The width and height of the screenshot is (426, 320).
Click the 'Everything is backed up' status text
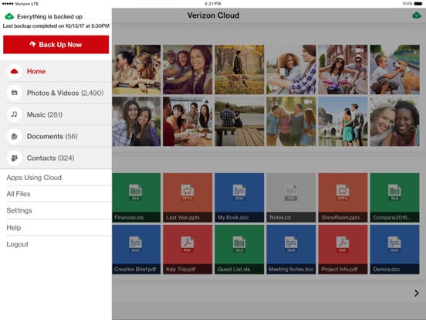[49, 16]
